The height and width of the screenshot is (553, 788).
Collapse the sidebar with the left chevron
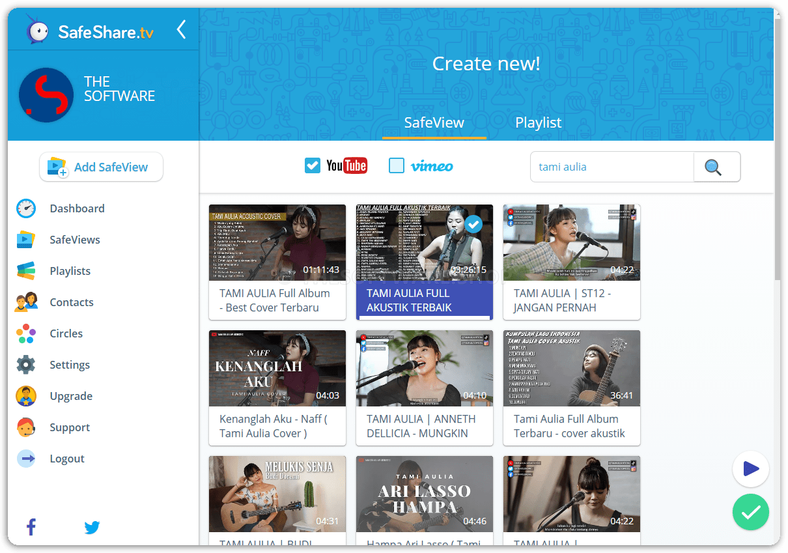click(x=181, y=29)
